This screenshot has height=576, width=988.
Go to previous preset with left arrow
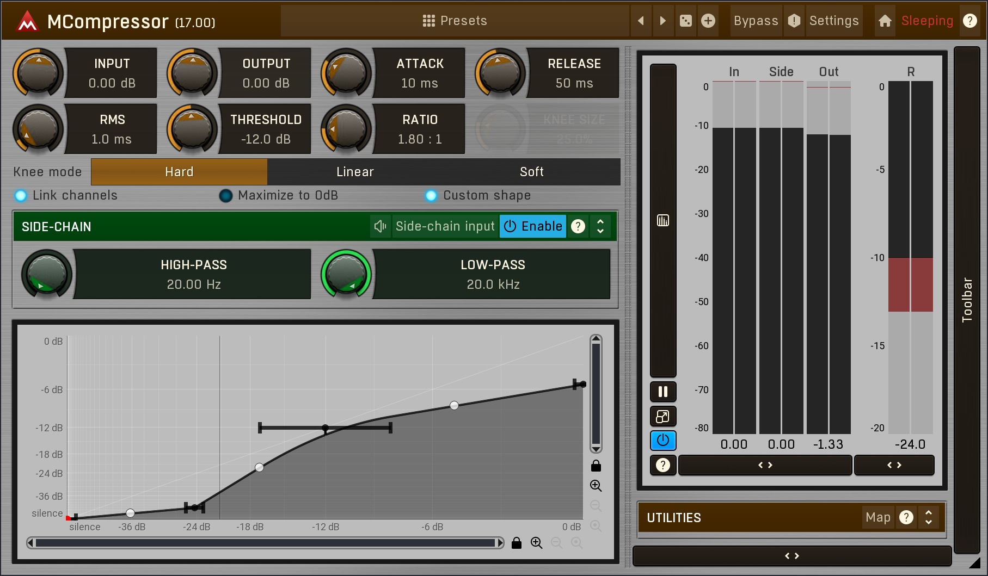[641, 21]
